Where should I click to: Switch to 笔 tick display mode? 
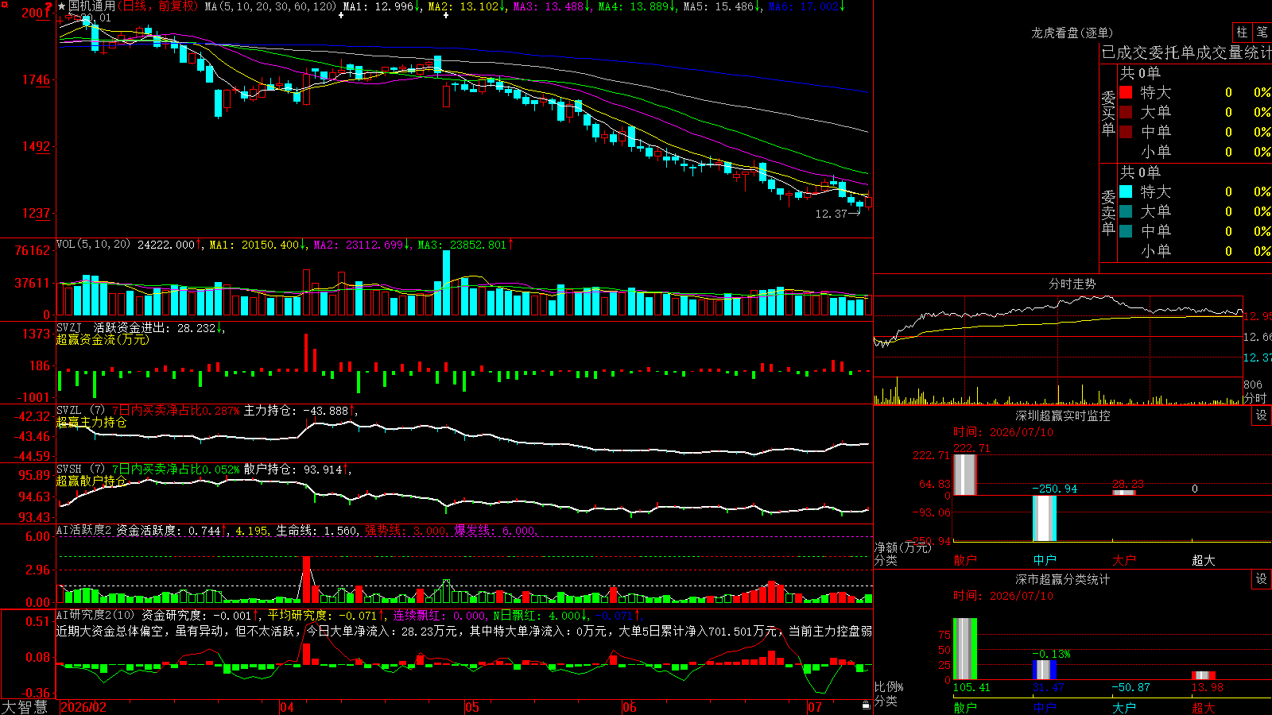(1262, 33)
